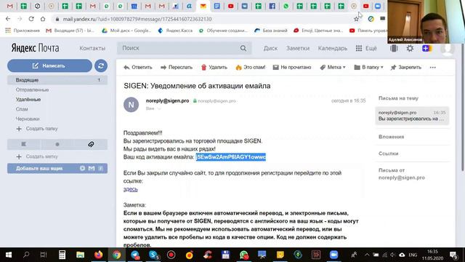
Task: Click Ответить to reply
Action: [x=138, y=68]
